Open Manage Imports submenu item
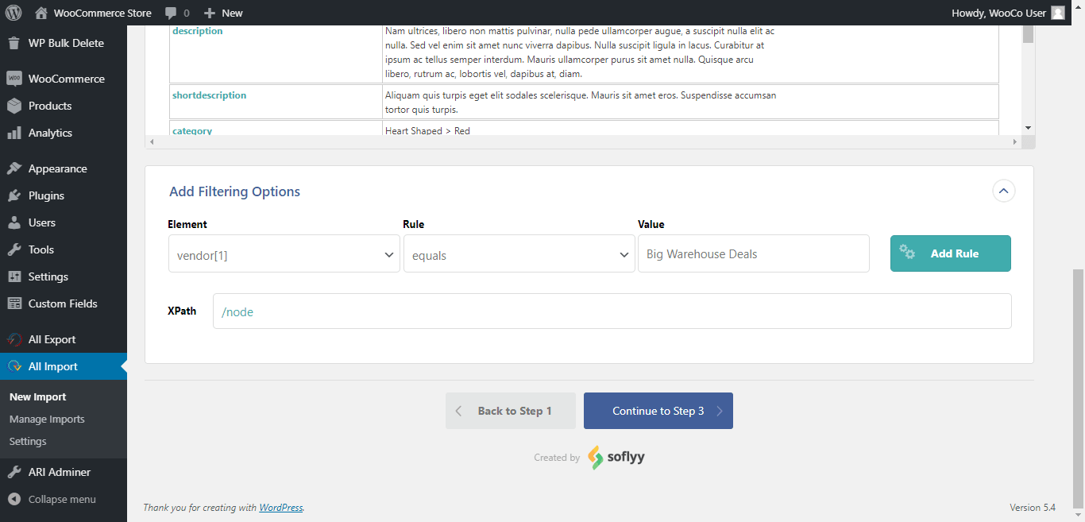 click(x=47, y=419)
